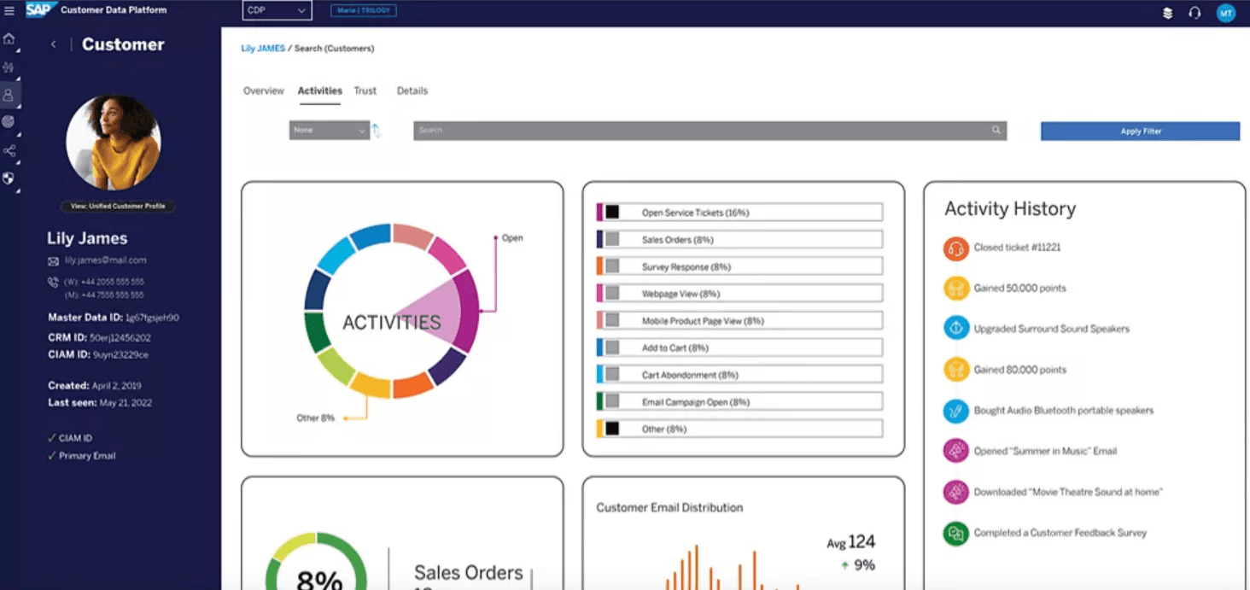Click the Apply Filter button
The image size is (1250, 590).
1140,131
